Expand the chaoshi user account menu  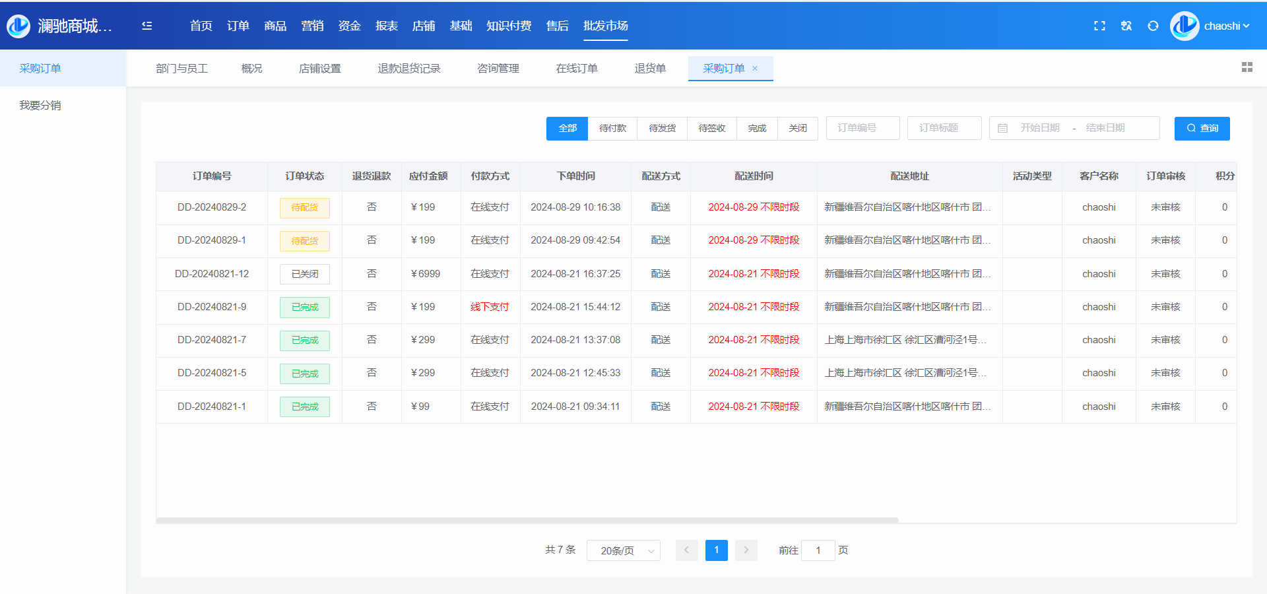click(x=1225, y=26)
